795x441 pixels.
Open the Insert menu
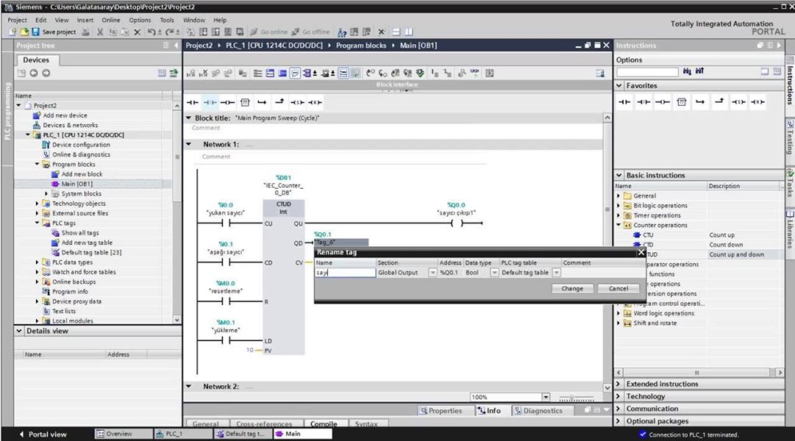(x=85, y=20)
